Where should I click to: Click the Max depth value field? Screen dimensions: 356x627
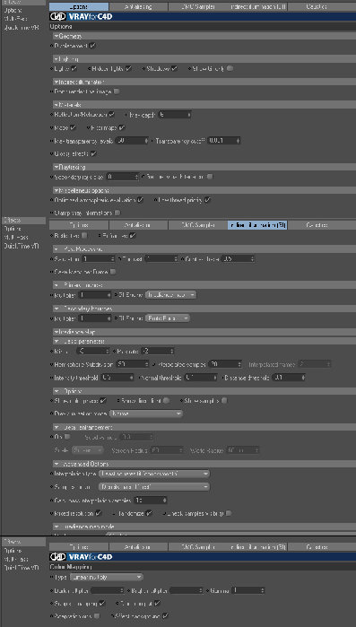coord(174,114)
